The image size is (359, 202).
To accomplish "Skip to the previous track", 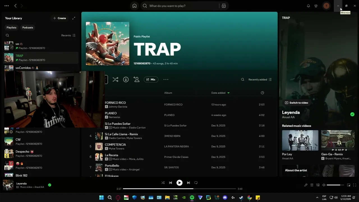I will (171, 183).
